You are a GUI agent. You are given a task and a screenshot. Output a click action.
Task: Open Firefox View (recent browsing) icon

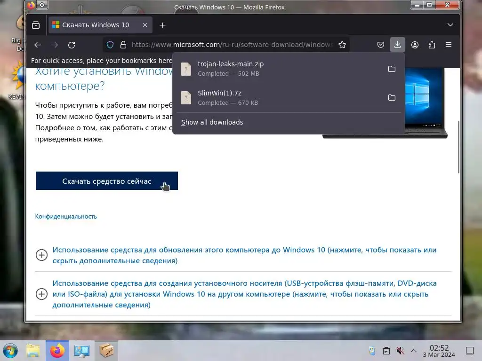36,25
